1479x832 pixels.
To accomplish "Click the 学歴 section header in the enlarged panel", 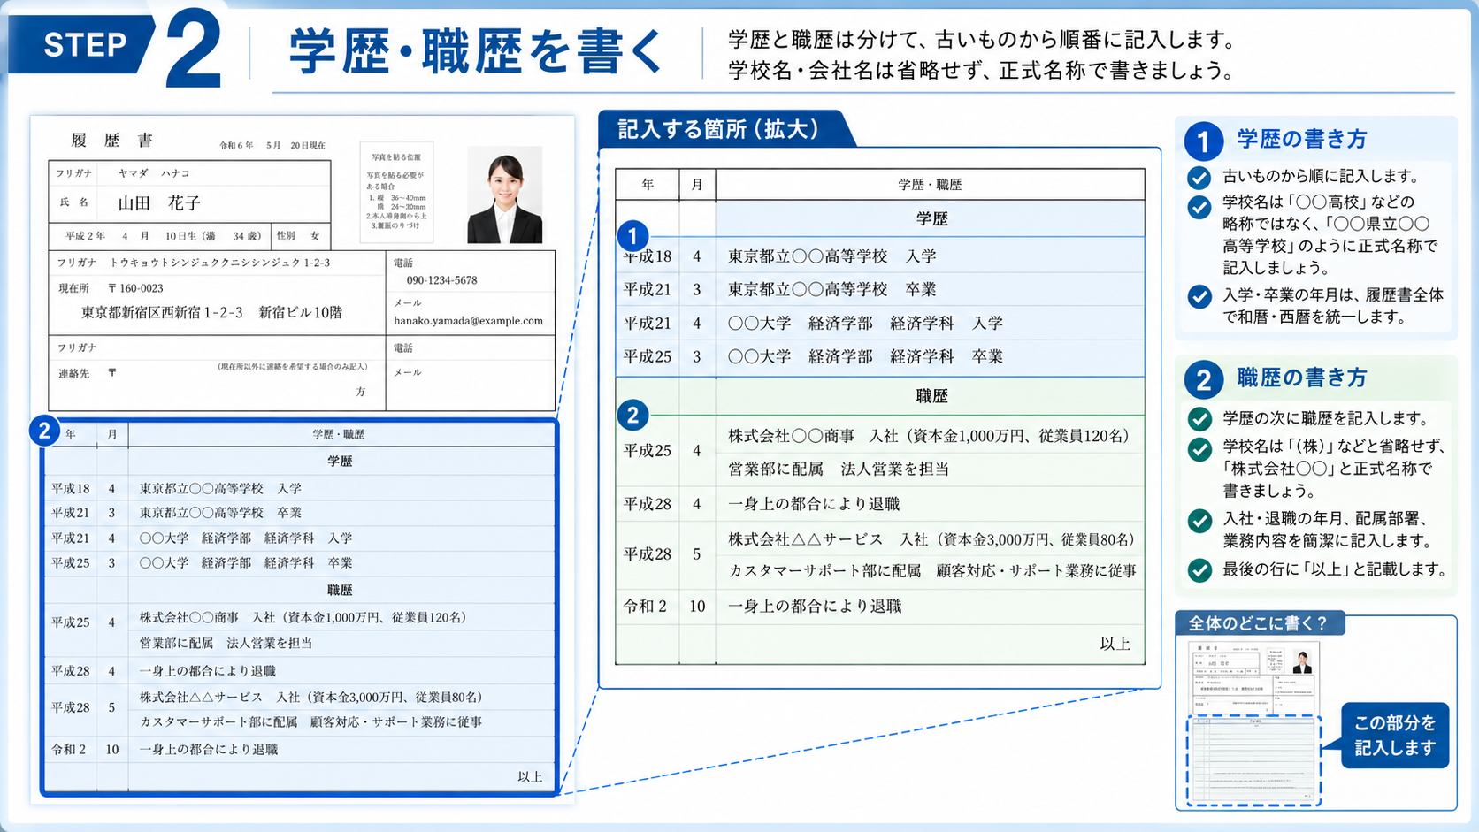I will coord(931,219).
